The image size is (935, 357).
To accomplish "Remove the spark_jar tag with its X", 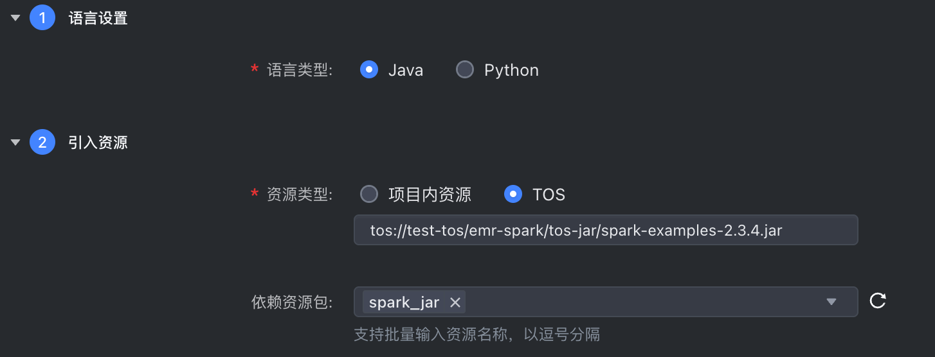I will pyautogui.click(x=455, y=302).
